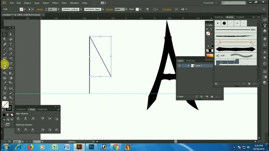
Task: Select the large round calligraphic brush
Action: 224,23
